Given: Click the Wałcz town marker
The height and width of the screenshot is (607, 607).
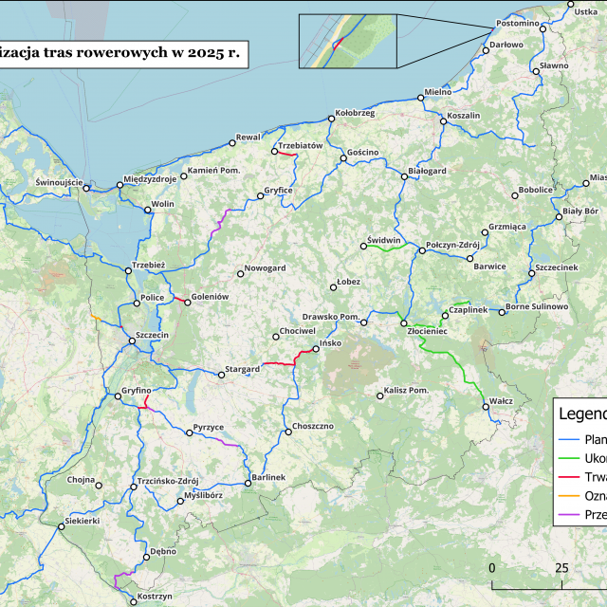Looking at the screenshot, I should (x=487, y=408).
